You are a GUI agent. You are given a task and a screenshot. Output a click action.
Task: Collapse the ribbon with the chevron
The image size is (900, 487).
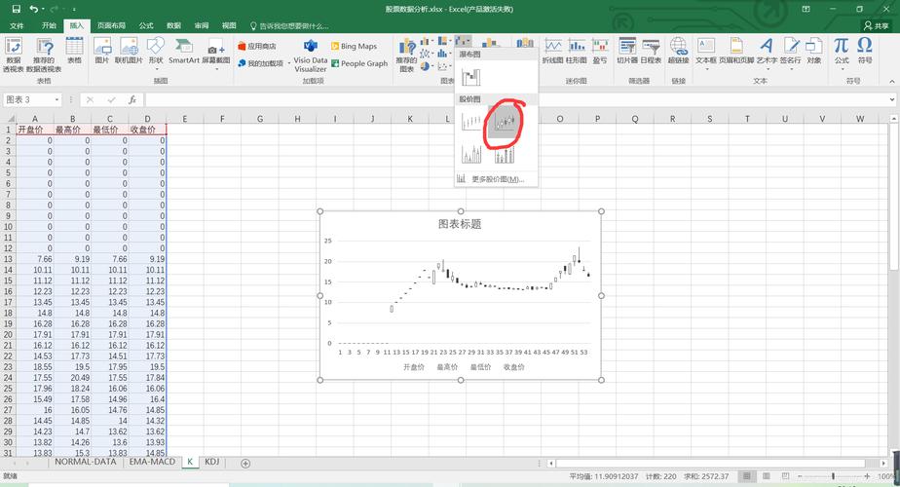(x=891, y=82)
